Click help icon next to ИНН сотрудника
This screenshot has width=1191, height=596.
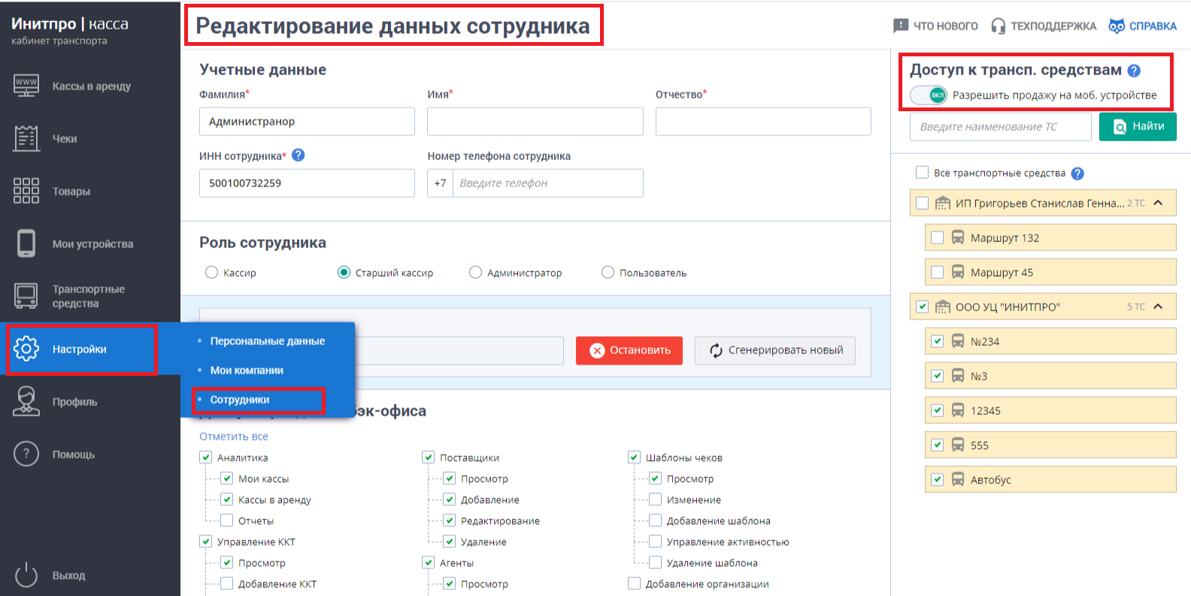pyautogui.click(x=298, y=156)
